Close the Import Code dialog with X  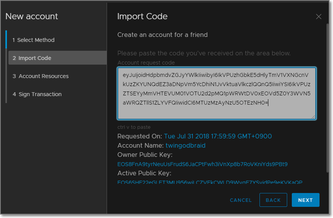pos(318,17)
